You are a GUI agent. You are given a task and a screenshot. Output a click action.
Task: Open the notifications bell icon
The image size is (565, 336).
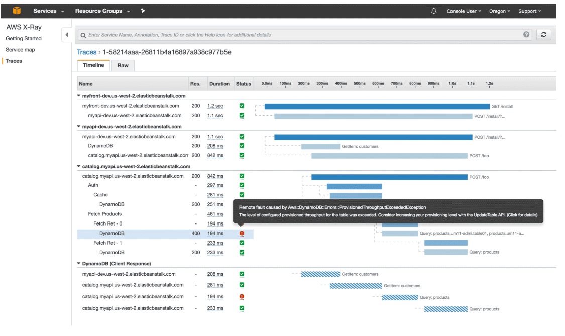click(434, 11)
